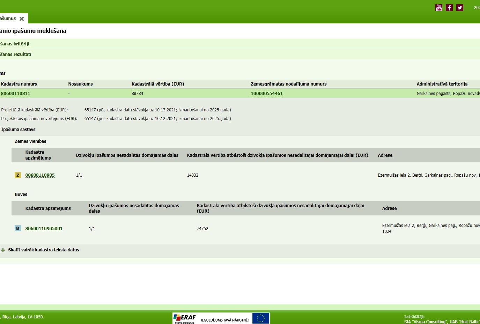
Task: Close the open property tab
Action: point(22,19)
